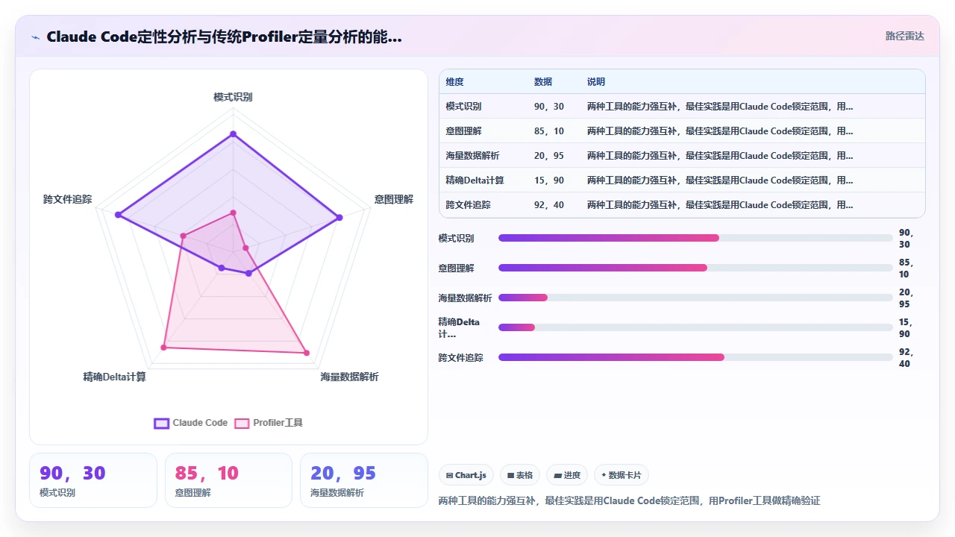Click description cell in 跨文件追踪 row
Viewport: 955px width, 537px height.
[x=720, y=205]
